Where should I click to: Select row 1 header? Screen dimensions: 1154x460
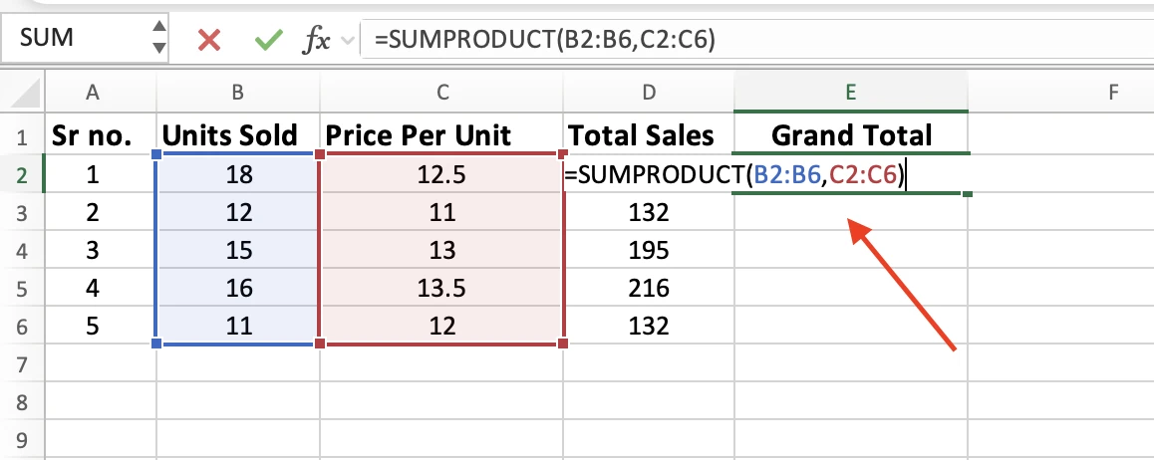(22, 136)
